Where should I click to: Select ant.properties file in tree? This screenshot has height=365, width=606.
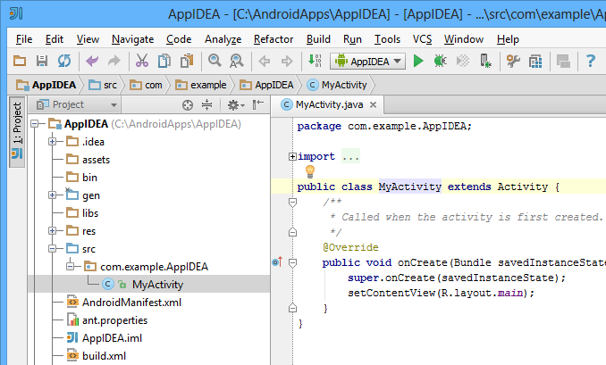[x=114, y=320]
